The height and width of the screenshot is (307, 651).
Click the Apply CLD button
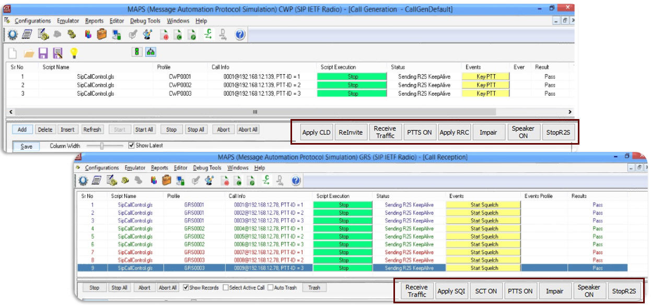click(x=317, y=133)
